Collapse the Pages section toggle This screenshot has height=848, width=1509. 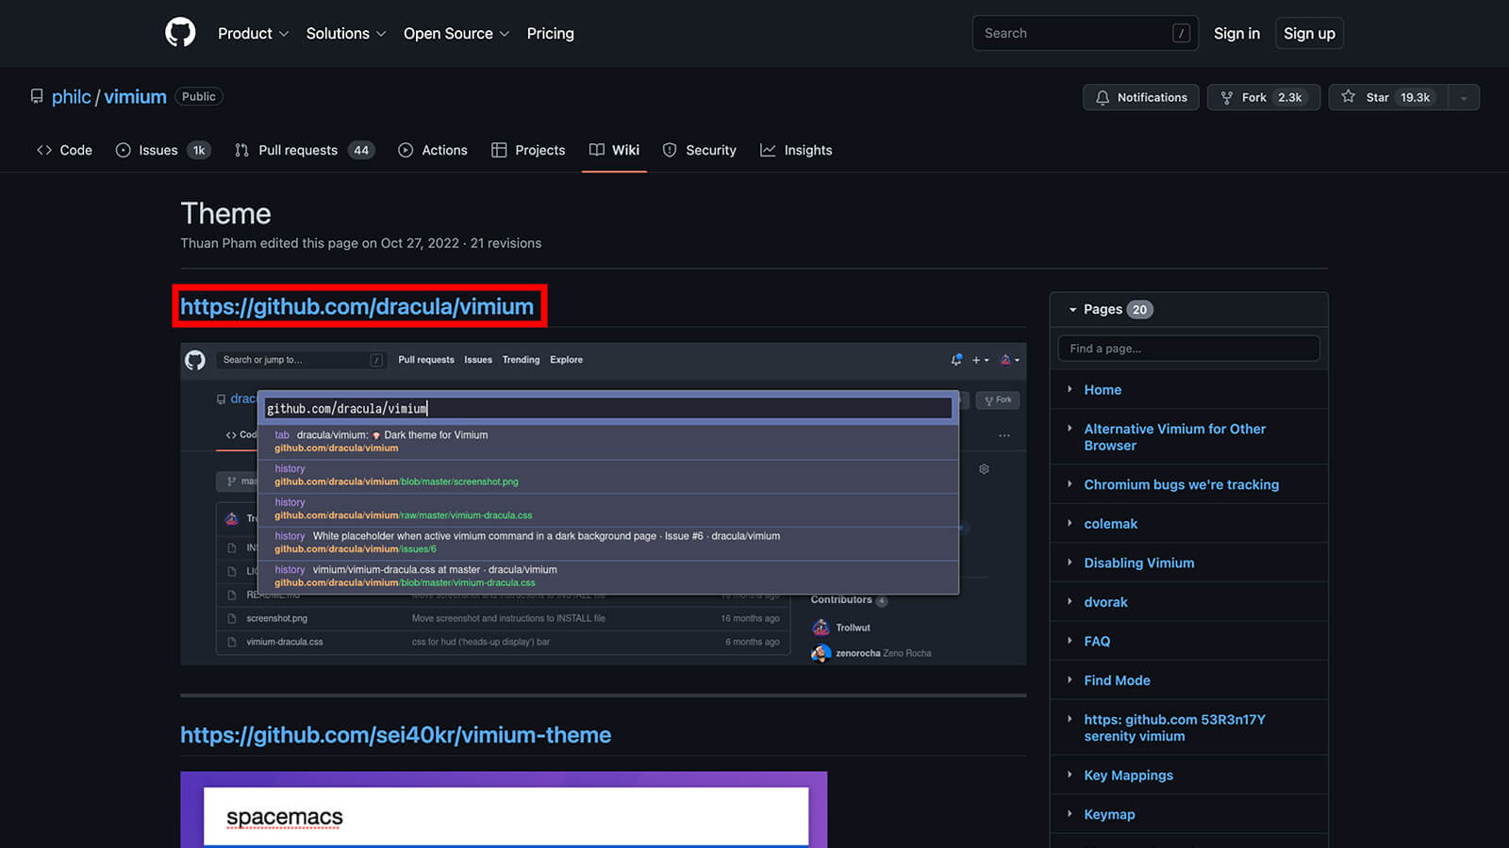click(x=1072, y=309)
